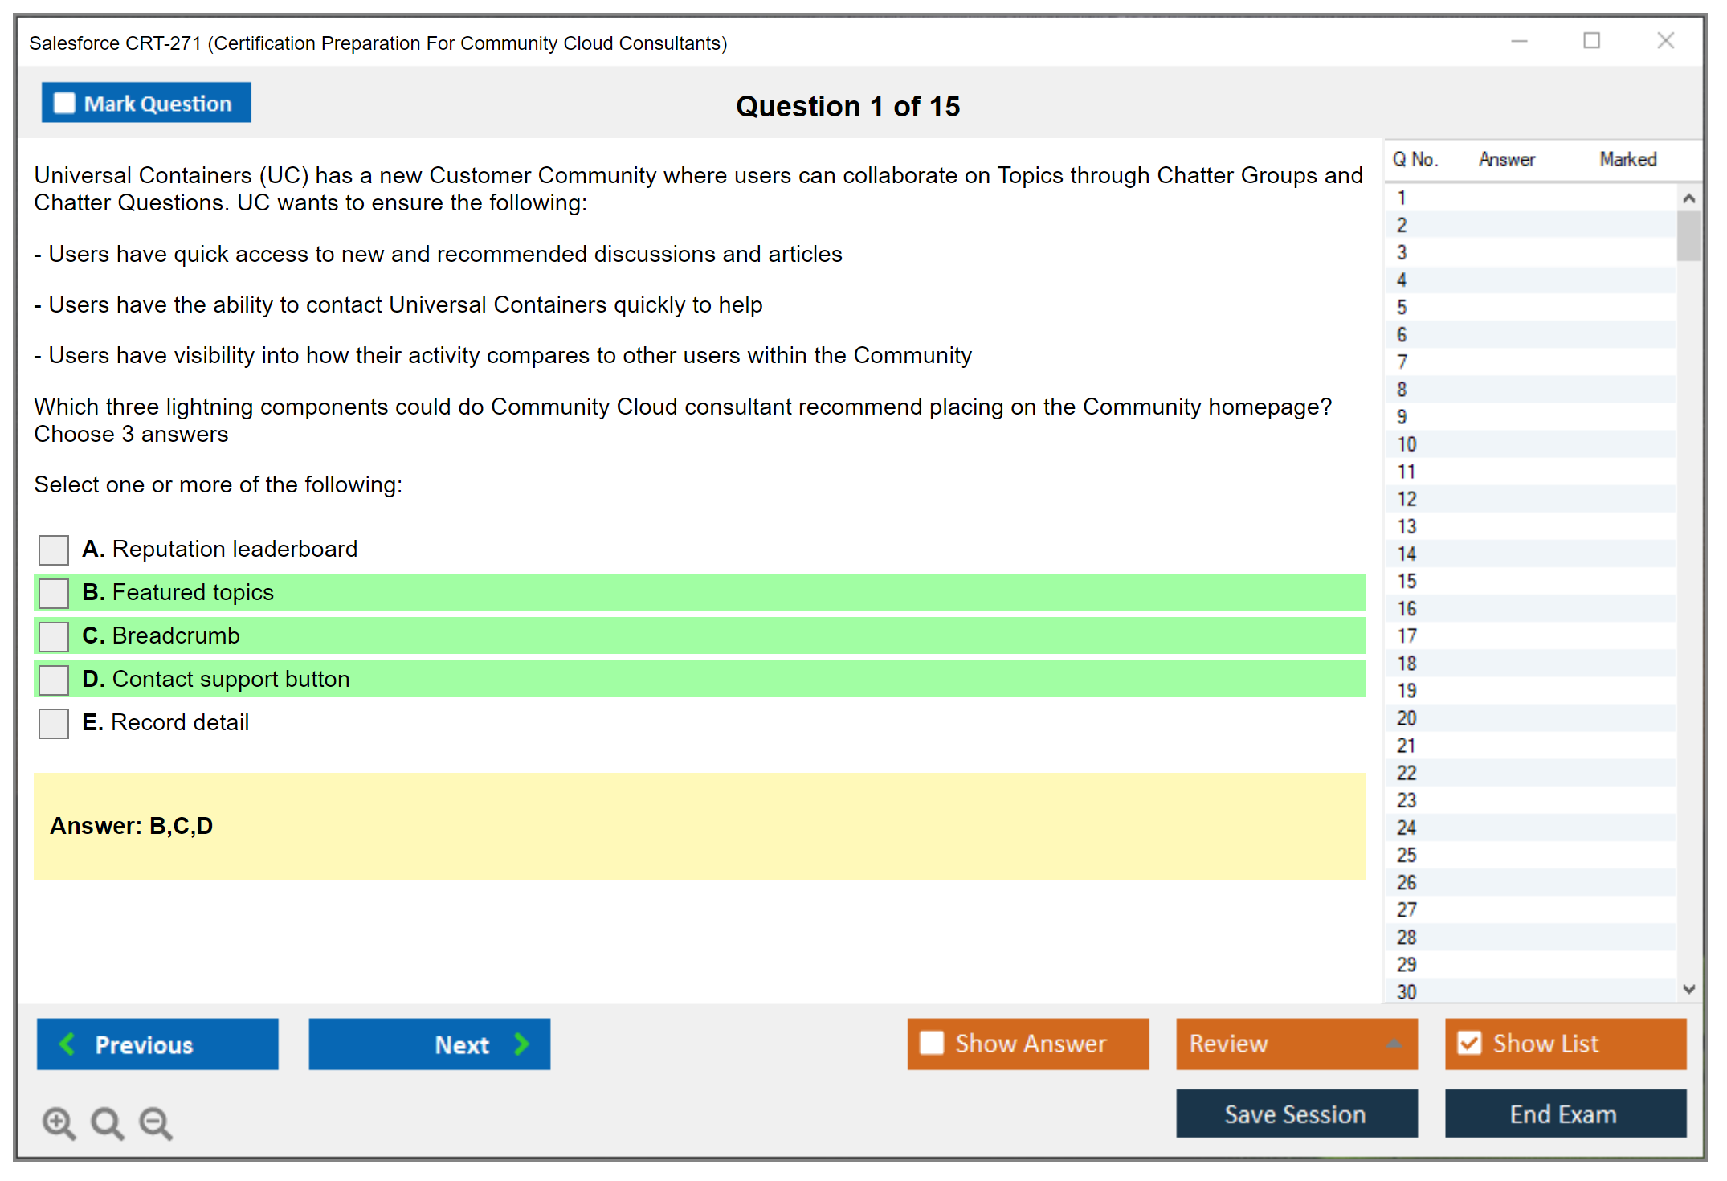Screen dimensions: 1727x1181
Task: Click the green arrow on Previous button
Action: click(x=67, y=1044)
